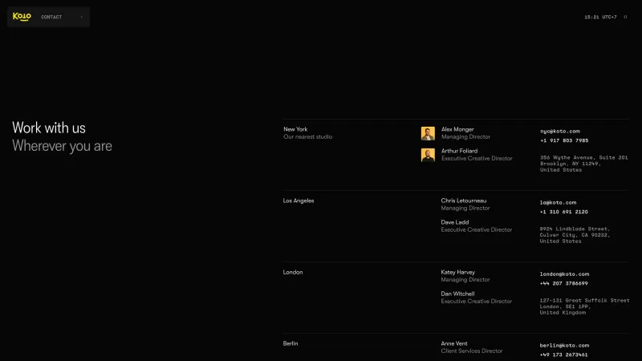The width and height of the screenshot is (642, 361).
Task: Click the name Dave Ladd
Action: click(455, 223)
